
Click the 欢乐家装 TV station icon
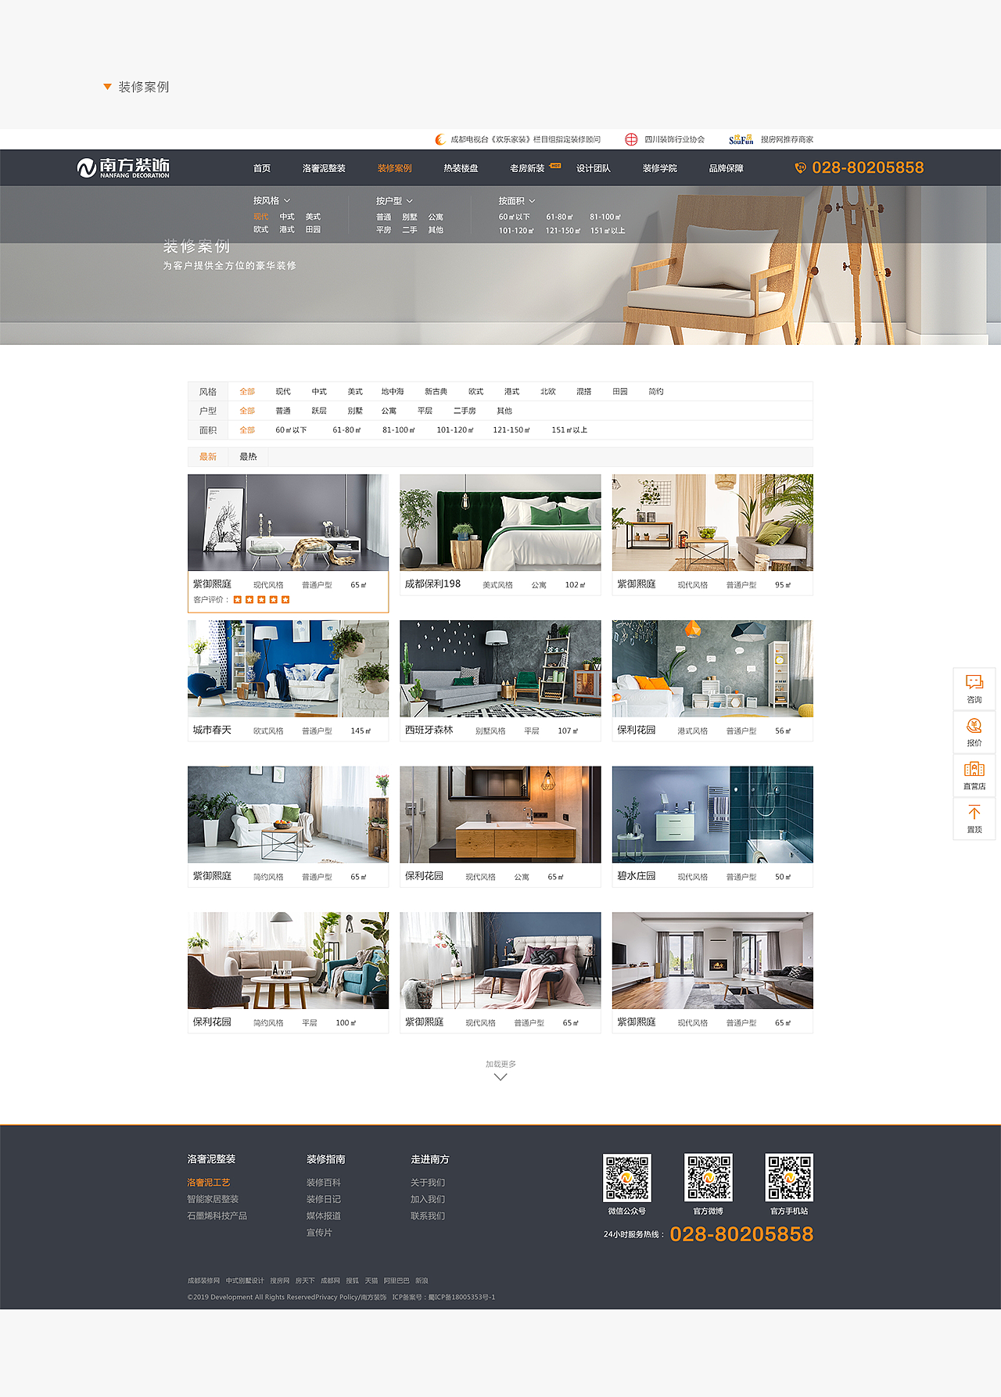pos(440,139)
